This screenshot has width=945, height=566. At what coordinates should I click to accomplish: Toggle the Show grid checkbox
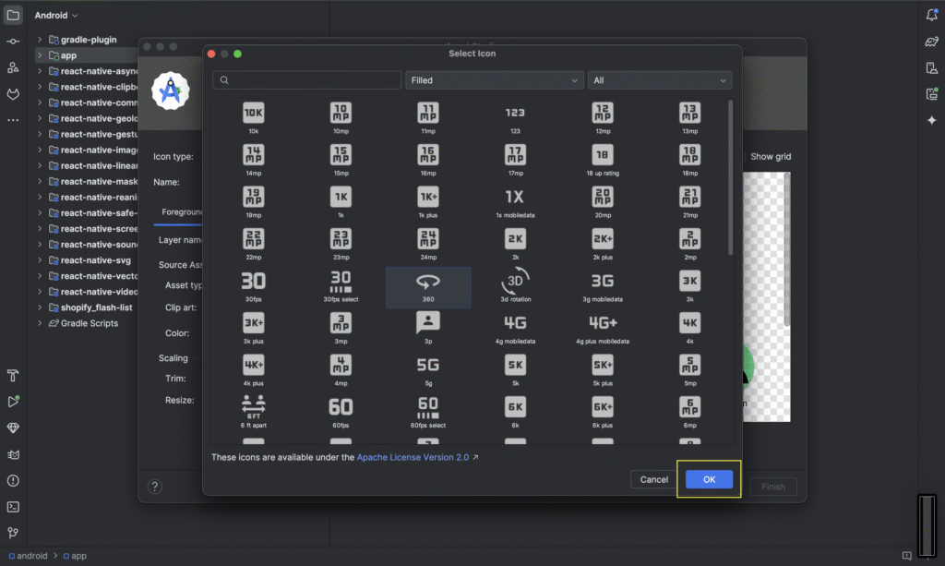tap(743, 157)
